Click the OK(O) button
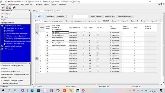 coord(39,17)
